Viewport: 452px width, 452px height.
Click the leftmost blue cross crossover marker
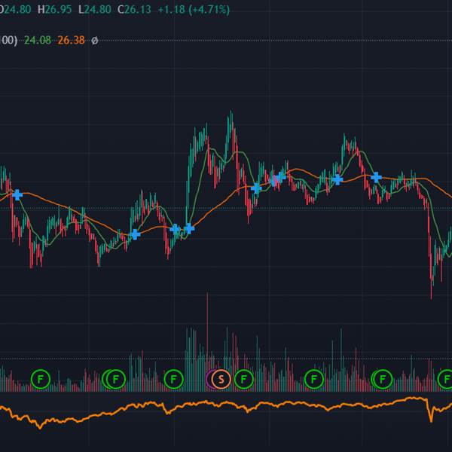tap(17, 195)
